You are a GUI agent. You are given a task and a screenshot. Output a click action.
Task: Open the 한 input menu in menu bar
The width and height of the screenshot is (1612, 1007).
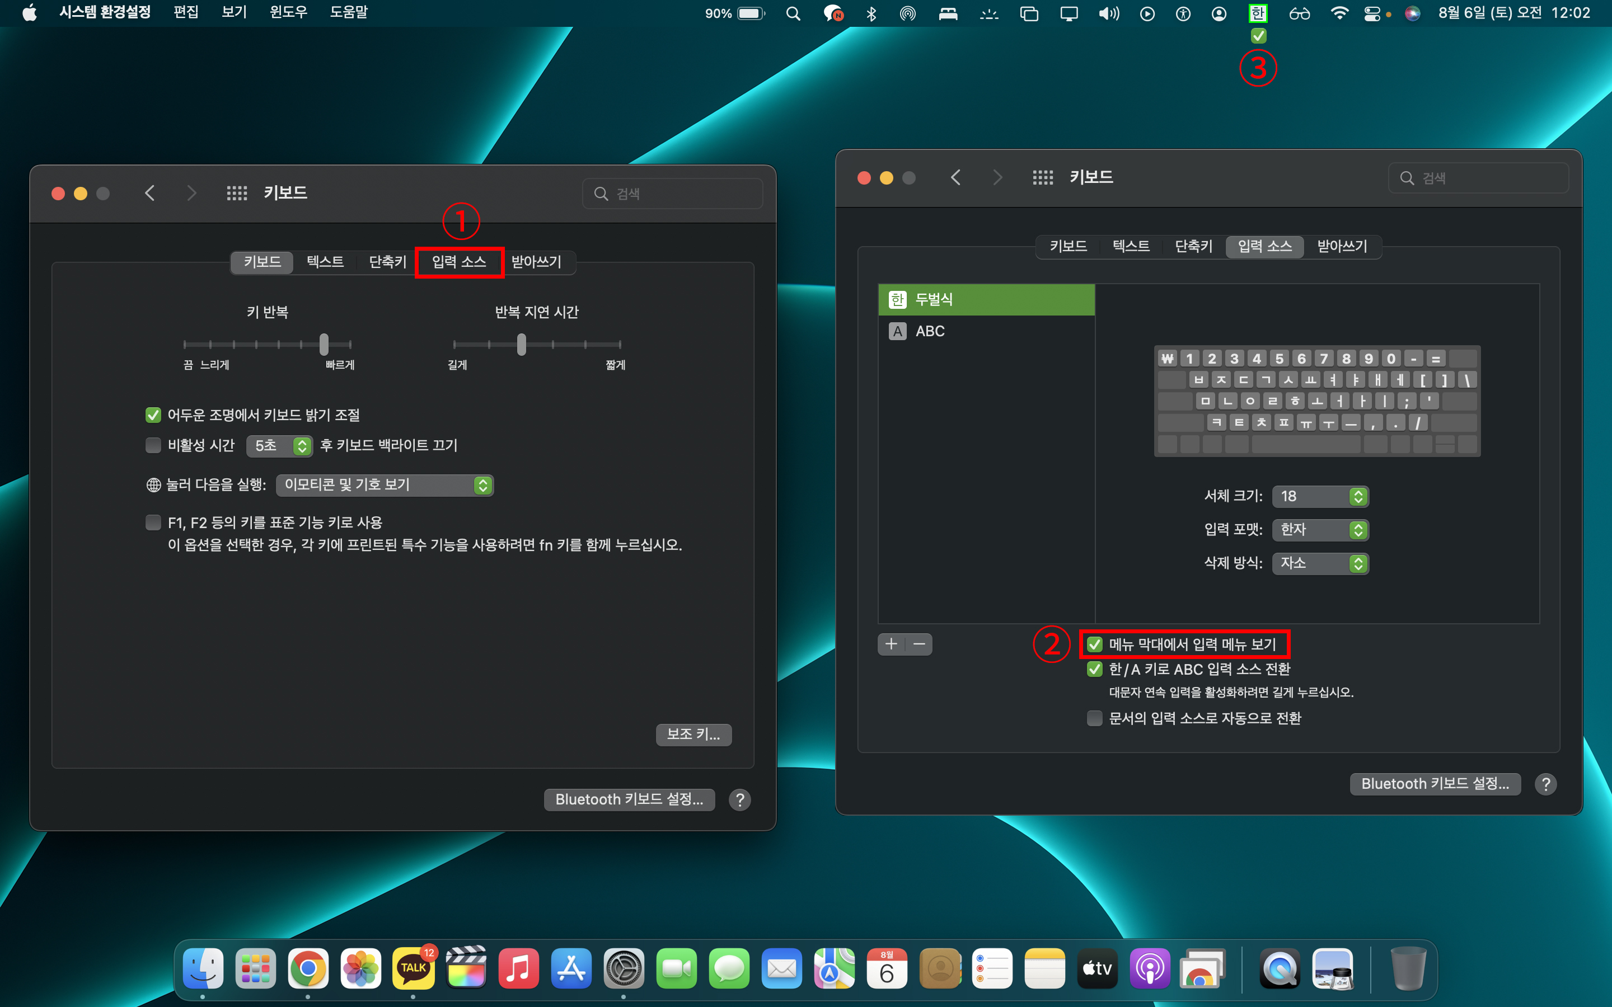coord(1257,13)
